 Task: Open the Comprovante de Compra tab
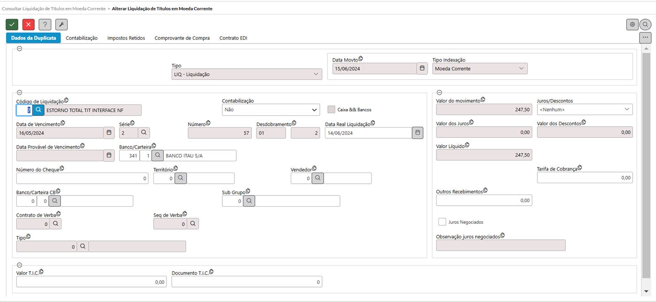182,38
